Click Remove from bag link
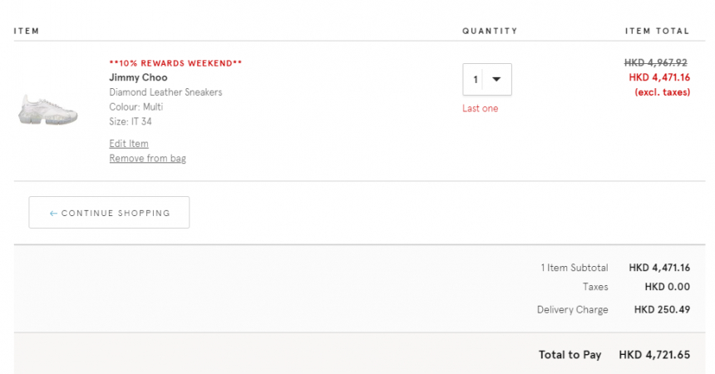Image resolution: width=715 pixels, height=374 pixels. coord(147,158)
